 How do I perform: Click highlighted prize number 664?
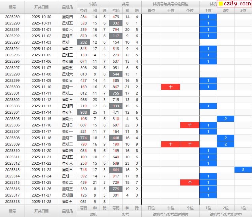coord(116,170)
